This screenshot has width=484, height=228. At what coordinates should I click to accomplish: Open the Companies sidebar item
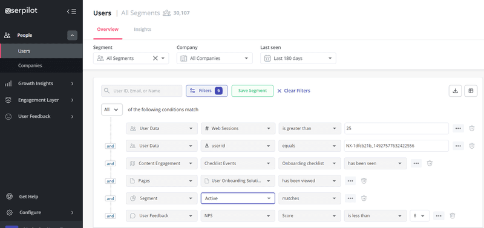(x=41, y=65)
